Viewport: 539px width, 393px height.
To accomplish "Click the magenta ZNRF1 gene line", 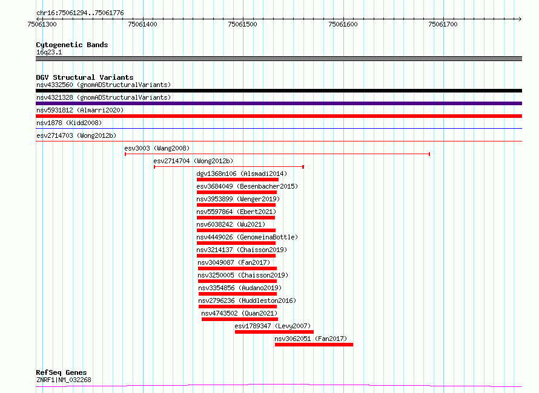I will click(279, 385).
